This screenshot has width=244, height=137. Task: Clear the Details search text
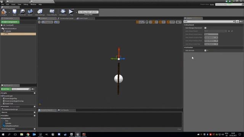(x=234, y=22)
